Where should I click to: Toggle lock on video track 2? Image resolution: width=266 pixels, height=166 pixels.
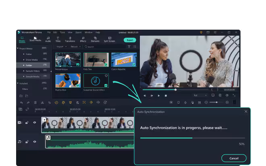(x=27, y=122)
